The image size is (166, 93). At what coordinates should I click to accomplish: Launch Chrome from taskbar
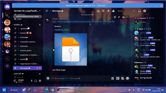click(52, 90)
